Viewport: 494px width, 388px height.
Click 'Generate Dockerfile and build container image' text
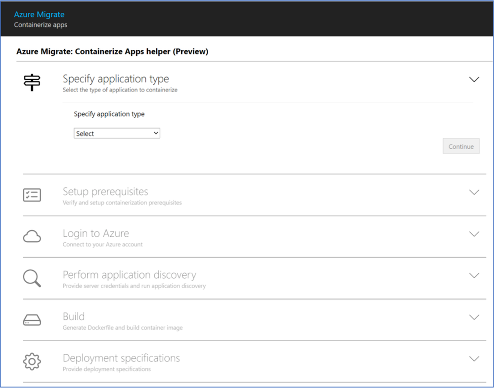[x=123, y=328]
